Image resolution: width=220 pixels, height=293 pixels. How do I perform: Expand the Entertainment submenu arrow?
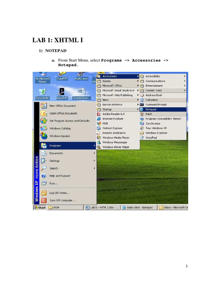click(185, 86)
